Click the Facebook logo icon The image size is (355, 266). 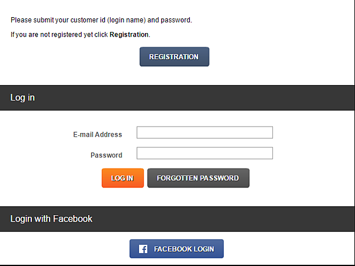click(143, 249)
